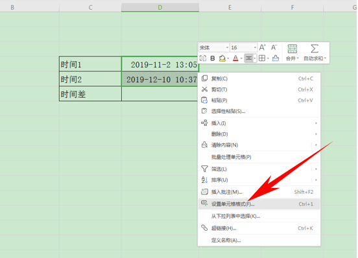This screenshot has height=258, width=358.
Task: Click the clear contents icon
Action: 204,145
